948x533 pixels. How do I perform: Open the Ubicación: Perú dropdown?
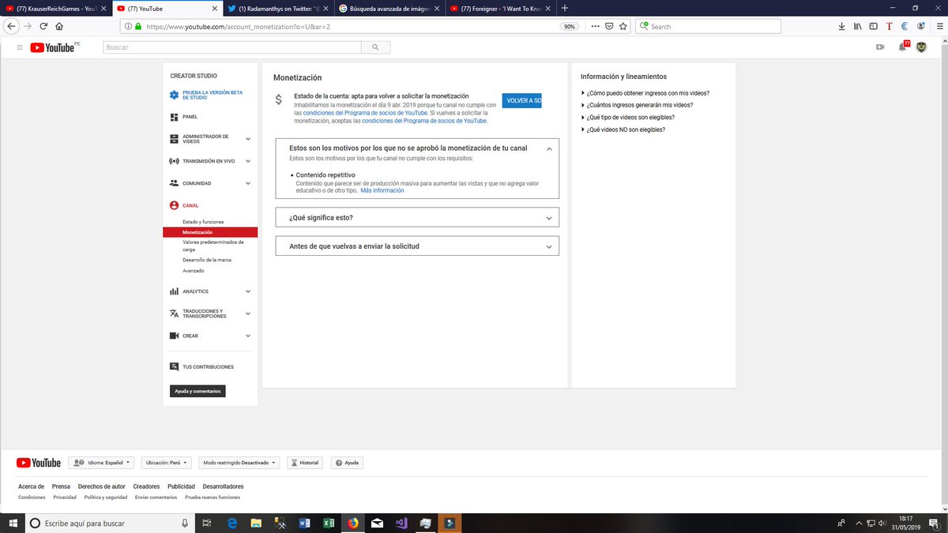tap(165, 463)
